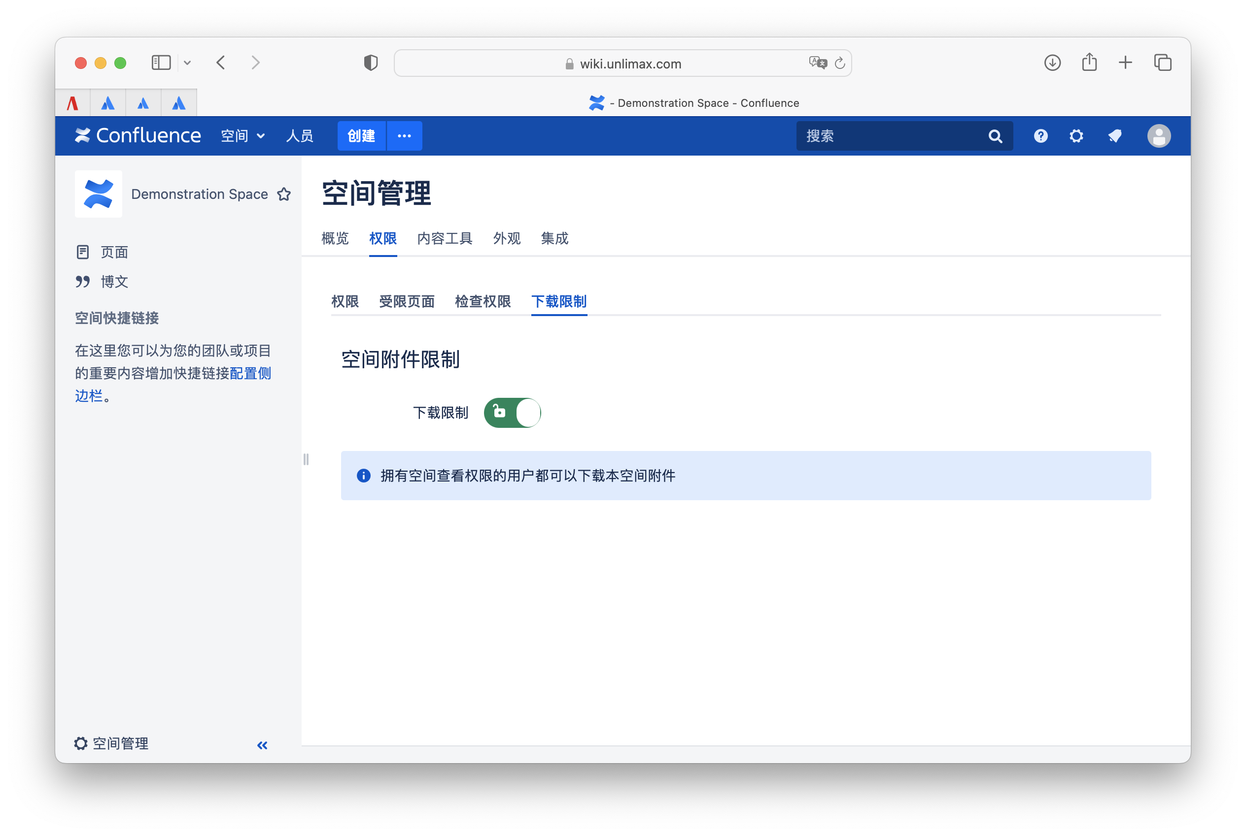
Task: Open the 配置侧边栏 link
Action: 250,373
